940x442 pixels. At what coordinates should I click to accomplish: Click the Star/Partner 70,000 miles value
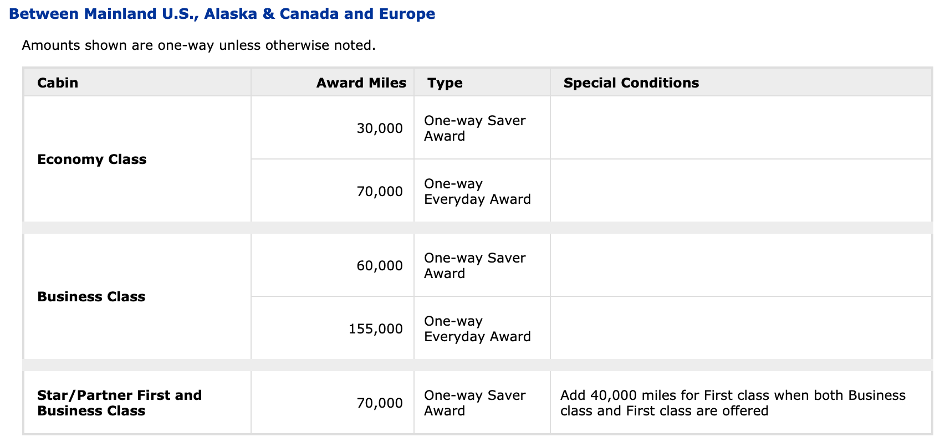[380, 403]
